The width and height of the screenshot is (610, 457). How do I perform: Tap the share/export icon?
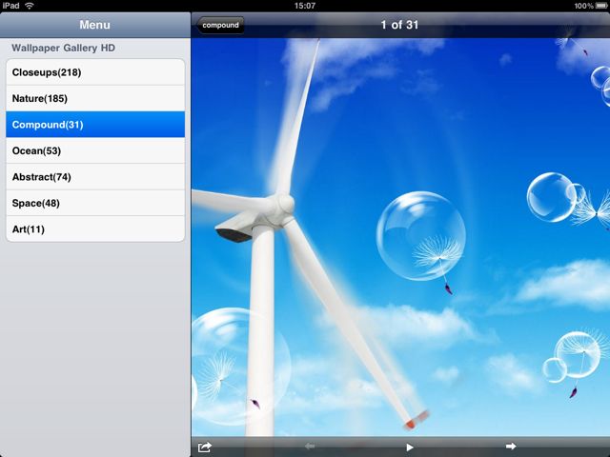(x=205, y=447)
